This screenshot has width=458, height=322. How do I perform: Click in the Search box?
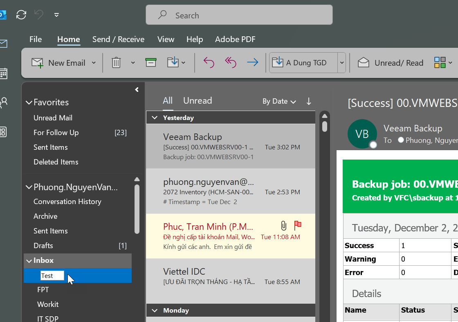tap(239, 16)
